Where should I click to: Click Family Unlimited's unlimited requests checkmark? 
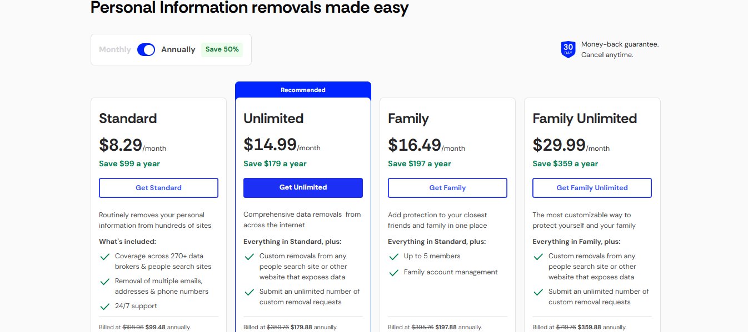pyautogui.click(x=538, y=292)
